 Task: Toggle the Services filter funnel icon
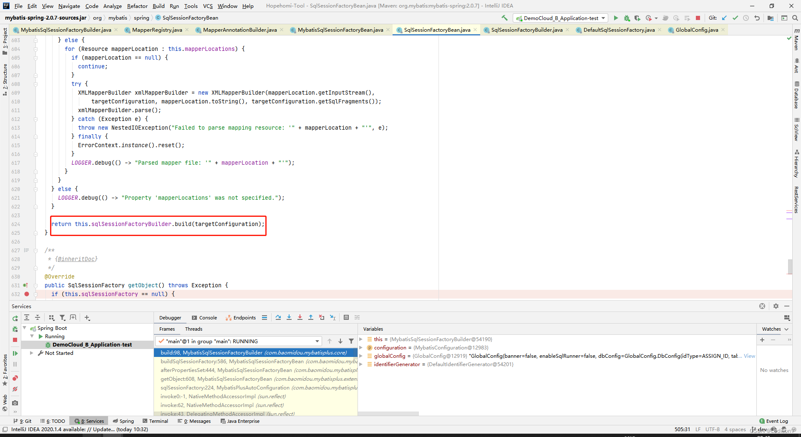[x=63, y=317]
